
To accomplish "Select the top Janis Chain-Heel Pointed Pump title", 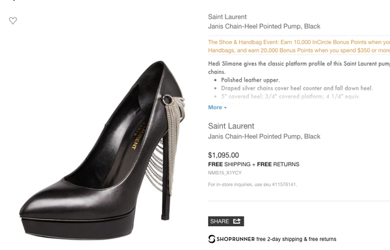I will [264, 27].
